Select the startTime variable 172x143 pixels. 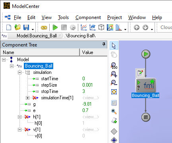(x=50, y=79)
